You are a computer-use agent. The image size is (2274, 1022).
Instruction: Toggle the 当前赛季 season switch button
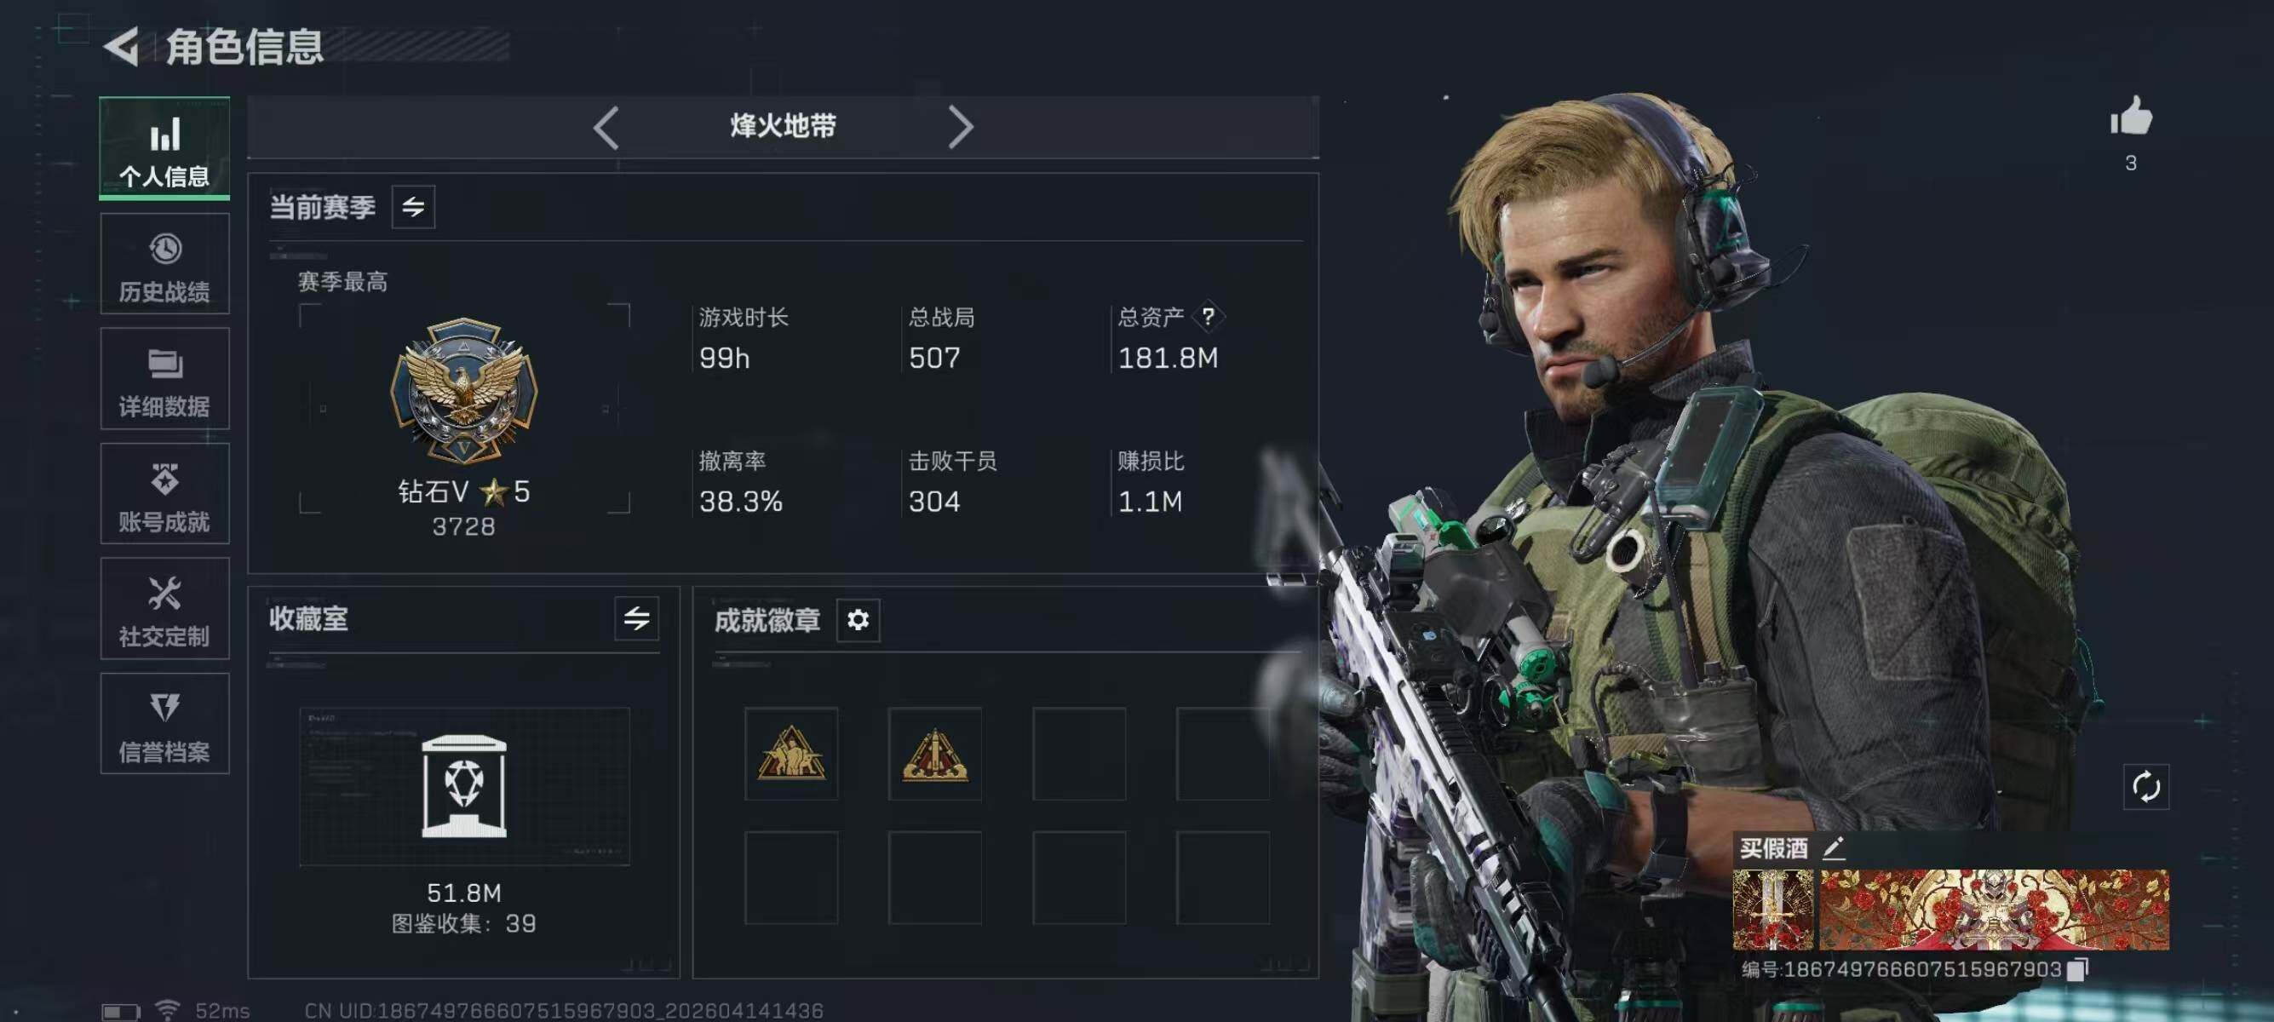coord(413,208)
